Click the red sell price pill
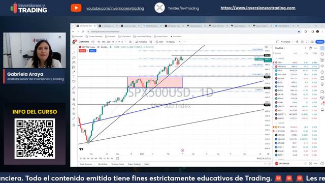 click(82, 51)
